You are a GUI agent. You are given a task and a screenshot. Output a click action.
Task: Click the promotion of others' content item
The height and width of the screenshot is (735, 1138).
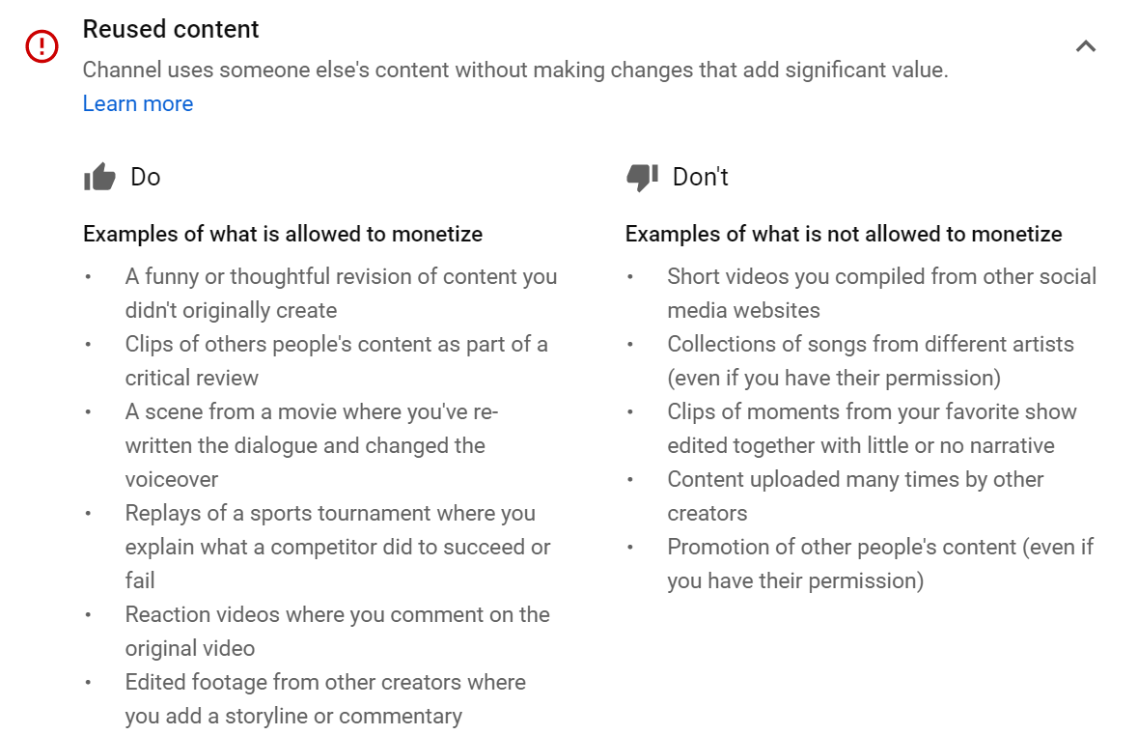point(880,564)
